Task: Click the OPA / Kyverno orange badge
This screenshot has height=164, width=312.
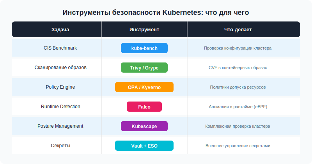Action: (144, 87)
